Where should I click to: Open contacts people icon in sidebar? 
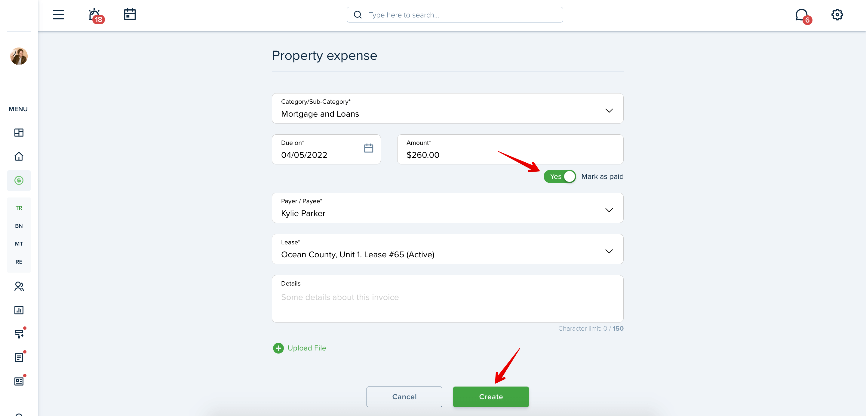tap(19, 286)
